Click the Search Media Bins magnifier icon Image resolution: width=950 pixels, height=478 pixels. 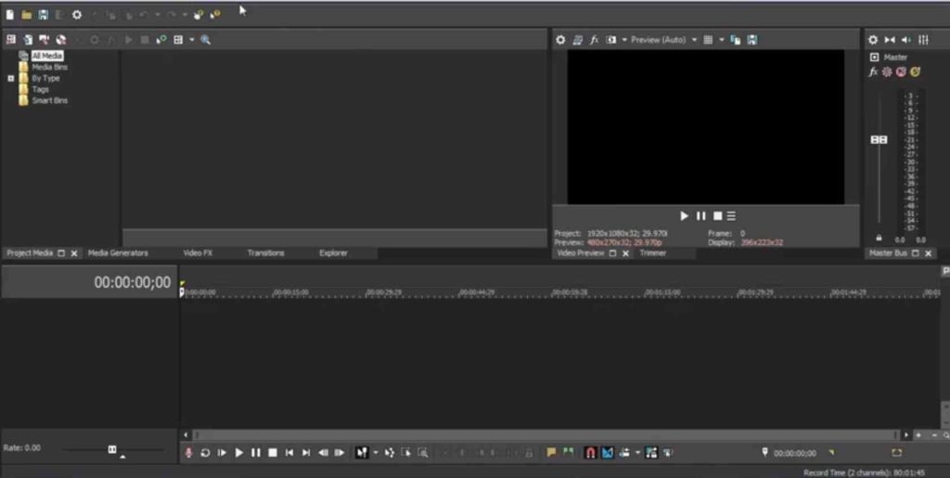205,40
